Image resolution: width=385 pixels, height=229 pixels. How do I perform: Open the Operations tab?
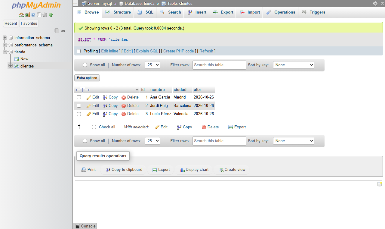[281, 12]
